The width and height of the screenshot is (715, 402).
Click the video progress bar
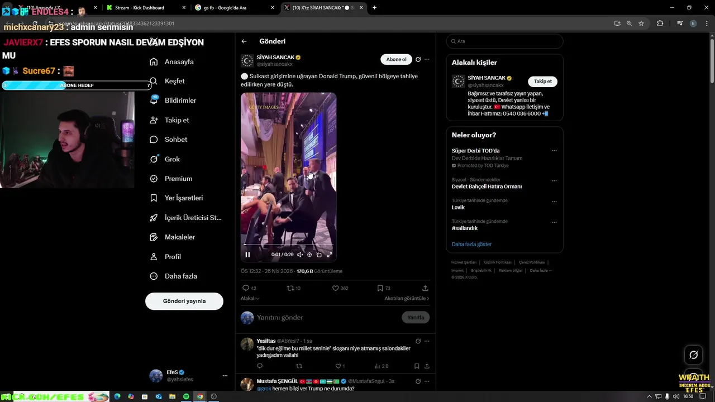(288, 245)
